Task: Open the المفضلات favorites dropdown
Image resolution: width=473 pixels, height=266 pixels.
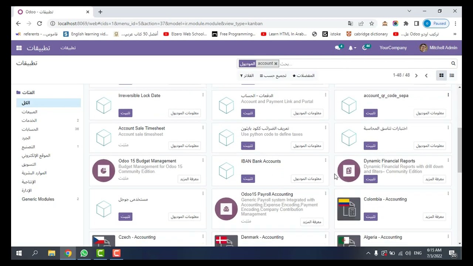Action: (x=303, y=76)
